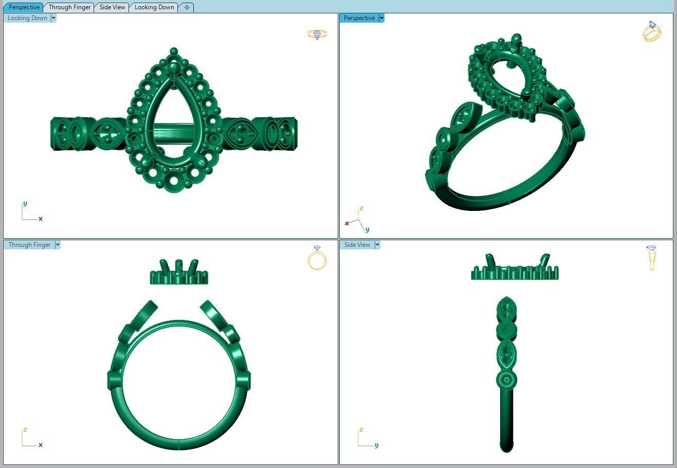Screen dimensions: 677x468
Task: Expand the Side View viewport dropdown arrow
Action: pos(377,245)
